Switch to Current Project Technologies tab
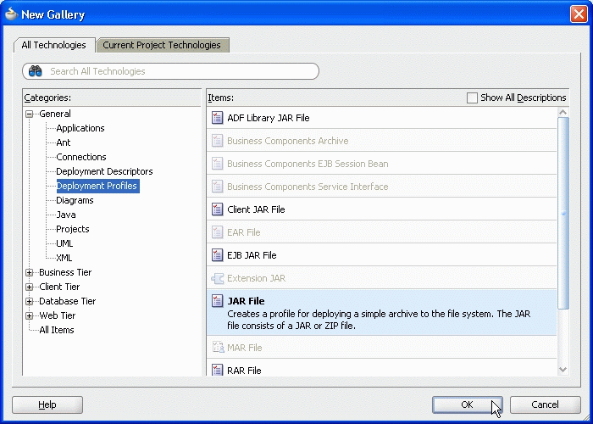Viewport: 593px width, 424px height. pos(162,45)
